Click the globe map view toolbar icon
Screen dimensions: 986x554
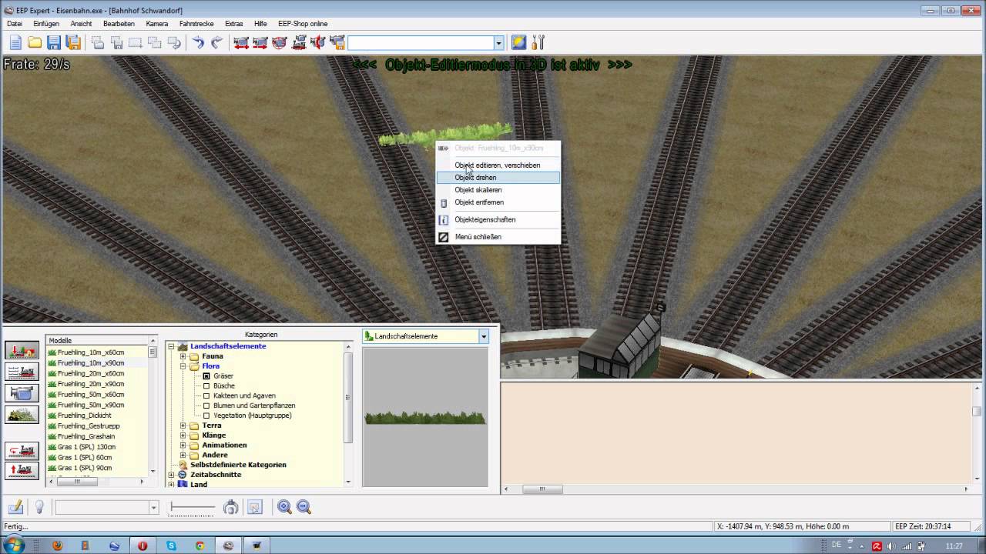[519, 42]
